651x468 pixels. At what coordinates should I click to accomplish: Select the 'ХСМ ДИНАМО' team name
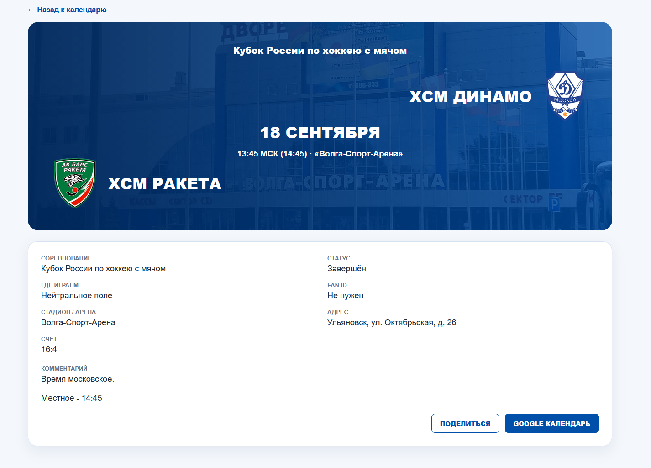coord(471,97)
